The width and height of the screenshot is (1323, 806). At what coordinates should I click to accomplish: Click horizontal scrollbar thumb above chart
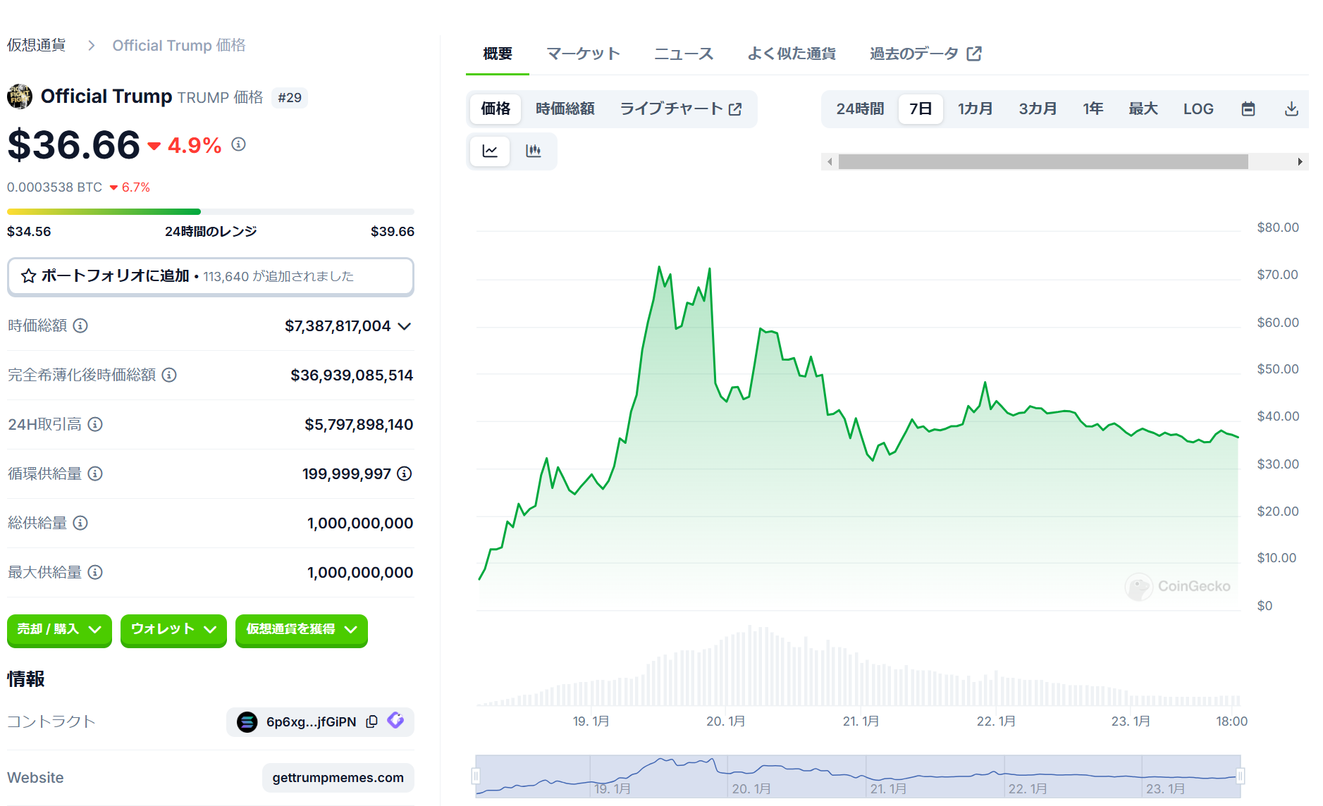1043,162
